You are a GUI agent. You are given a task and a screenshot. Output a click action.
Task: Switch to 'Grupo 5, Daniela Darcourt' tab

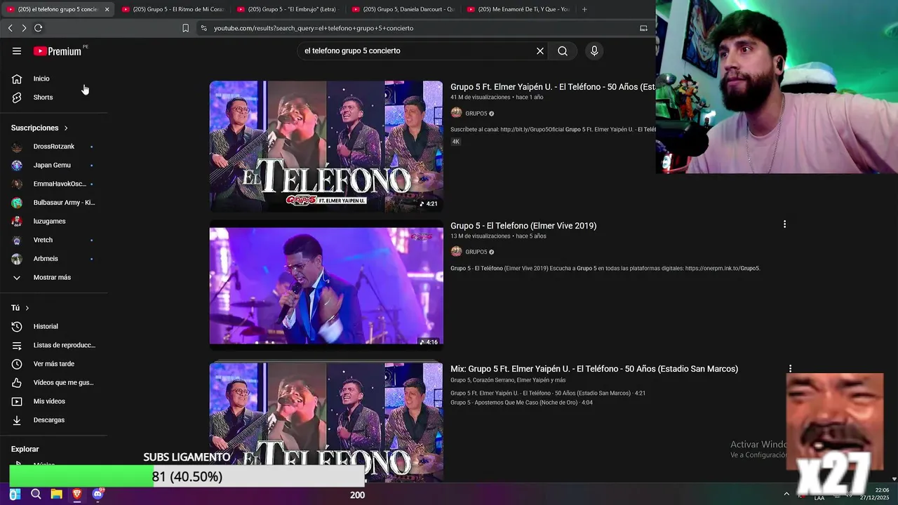tap(403, 9)
